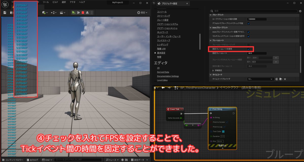The width and height of the screenshot is (304, 162).
Task: Open the cinematics clapperboard menu
Action: pos(62,13)
